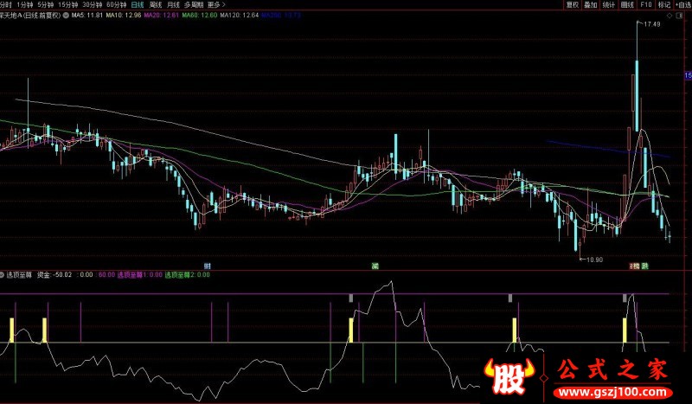This screenshot has height=404, width=692.
Task: Select the 周线 weekly chart tab
Action: [x=156, y=4]
